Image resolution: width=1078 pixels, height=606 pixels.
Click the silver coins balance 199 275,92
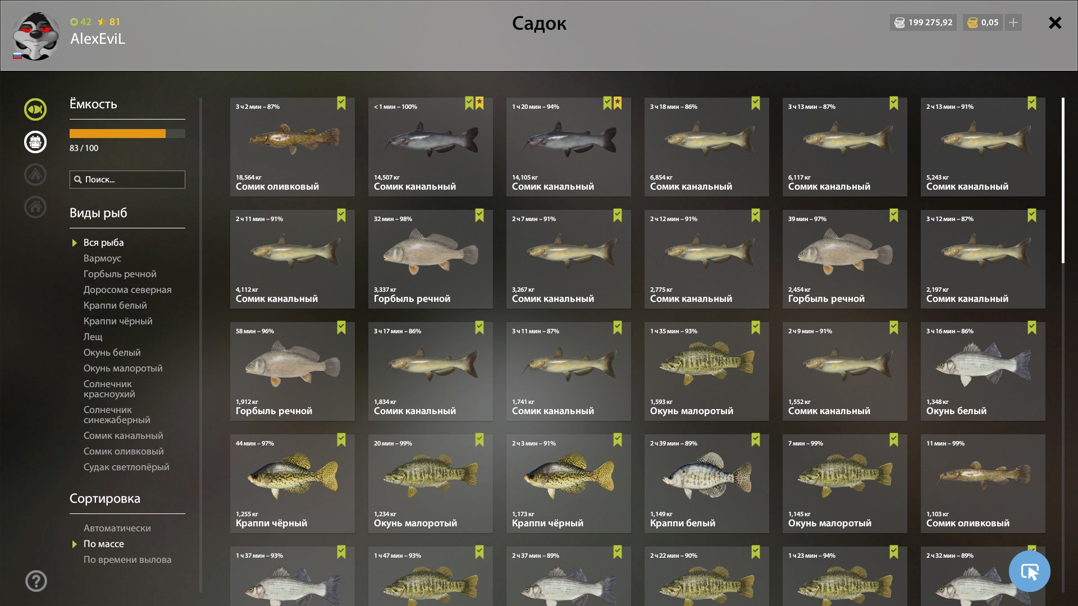point(924,22)
